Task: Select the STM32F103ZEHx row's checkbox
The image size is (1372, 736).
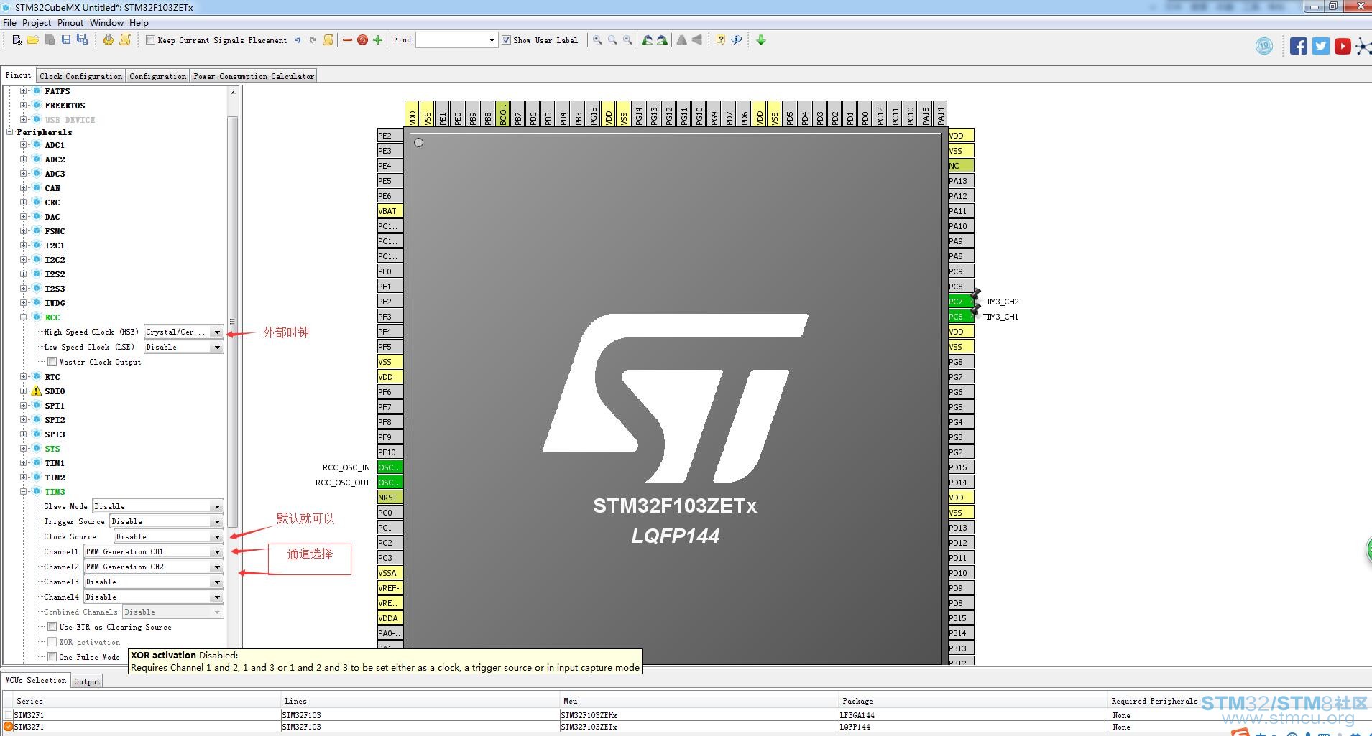Action: point(9,715)
